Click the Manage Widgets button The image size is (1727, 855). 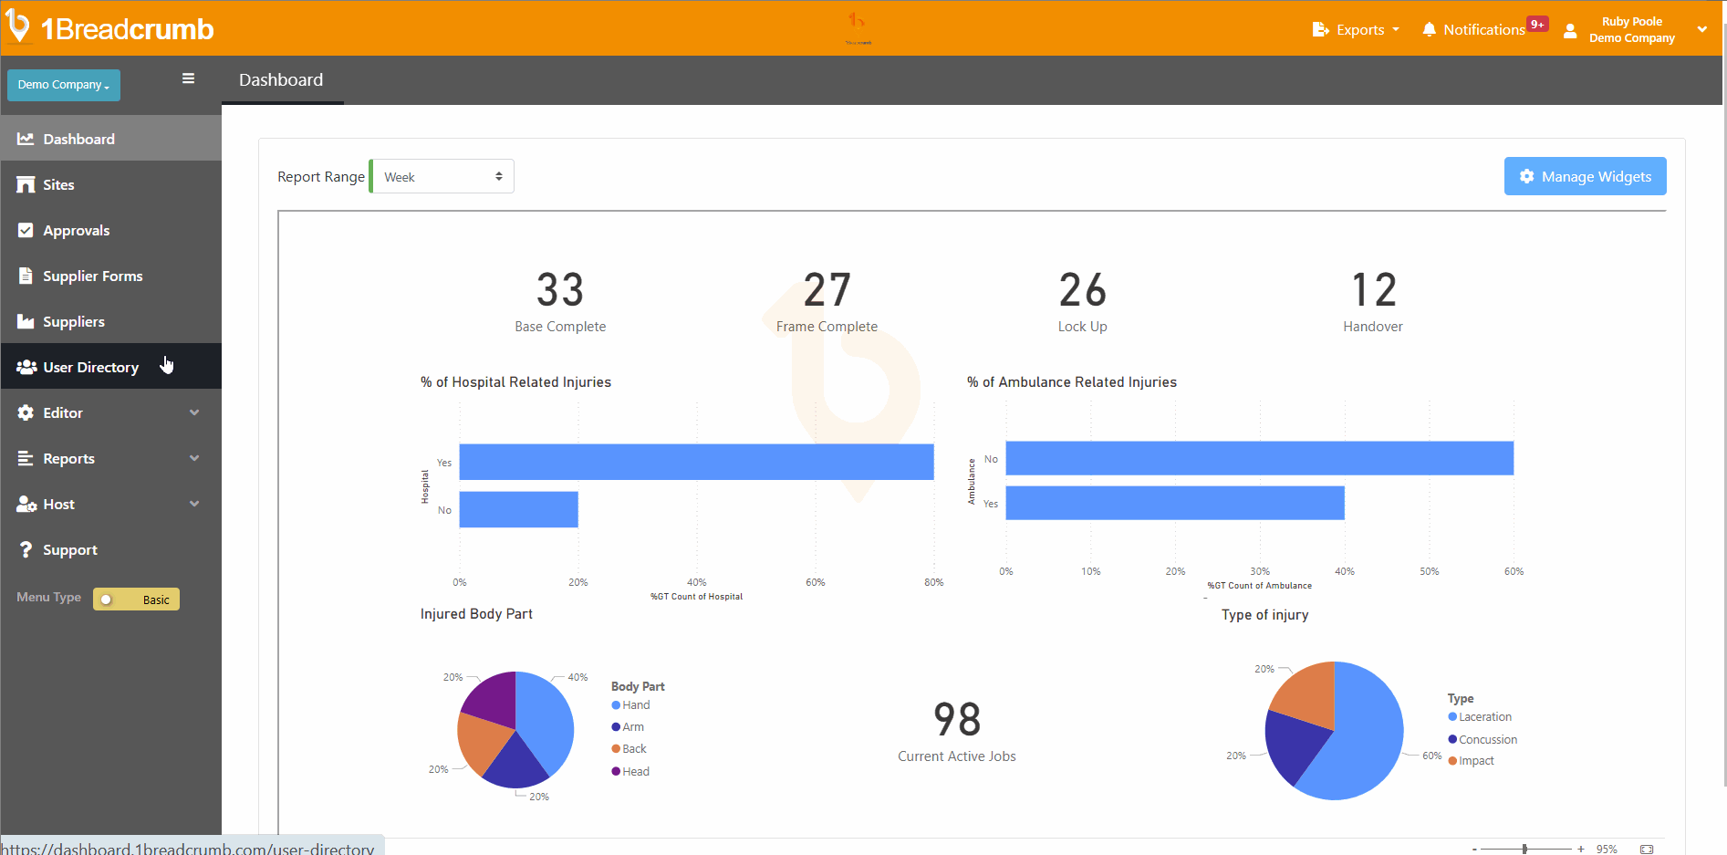coord(1585,176)
